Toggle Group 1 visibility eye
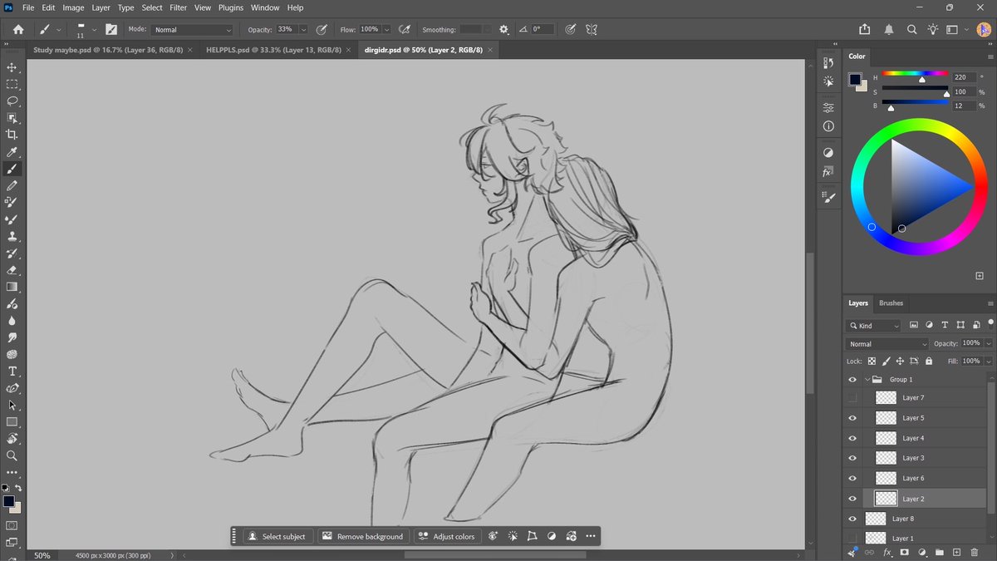This screenshot has width=997, height=561. click(852, 379)
